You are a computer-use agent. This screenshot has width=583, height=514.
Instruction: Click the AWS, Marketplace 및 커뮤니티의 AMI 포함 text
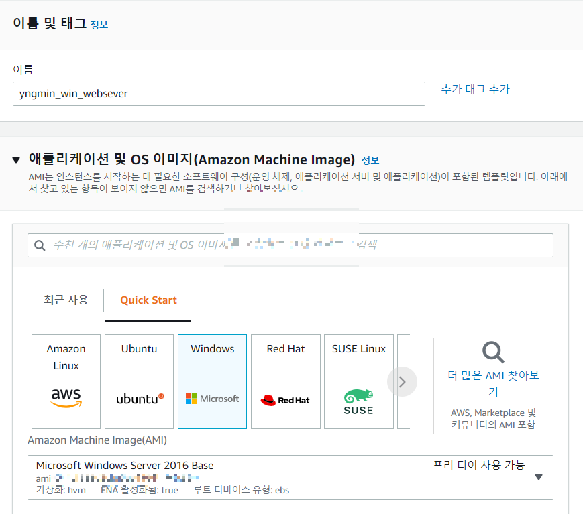493,419
